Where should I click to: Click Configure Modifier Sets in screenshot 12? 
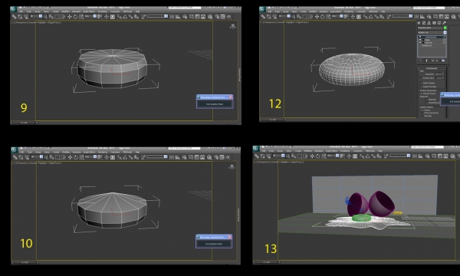click(x=443, y=61)
